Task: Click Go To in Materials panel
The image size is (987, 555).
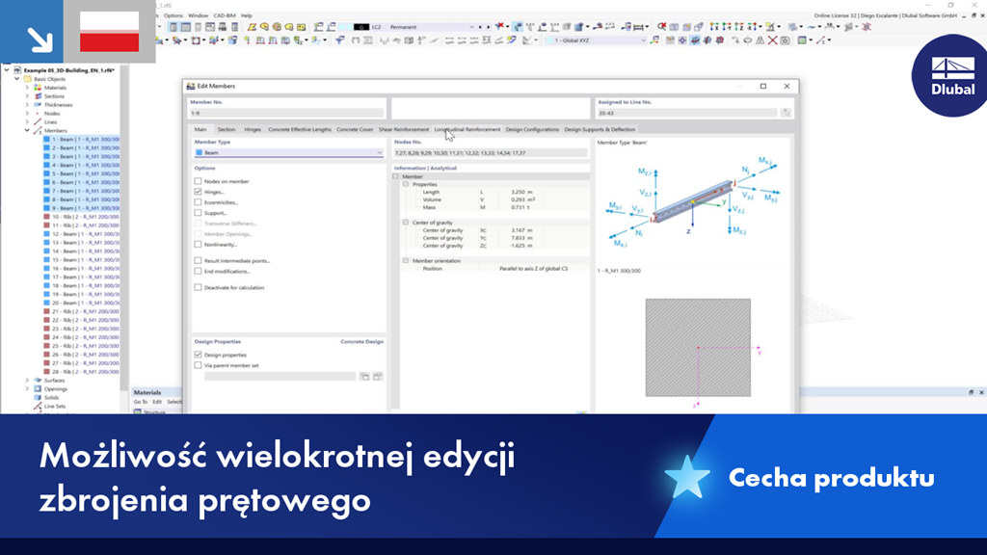Action: [140, 402]
